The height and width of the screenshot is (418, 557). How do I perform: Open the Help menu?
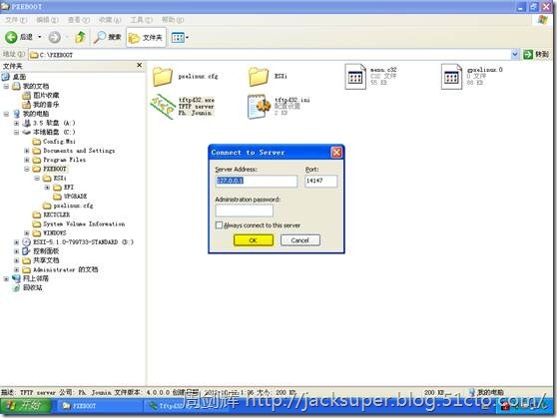pos(173,20)
